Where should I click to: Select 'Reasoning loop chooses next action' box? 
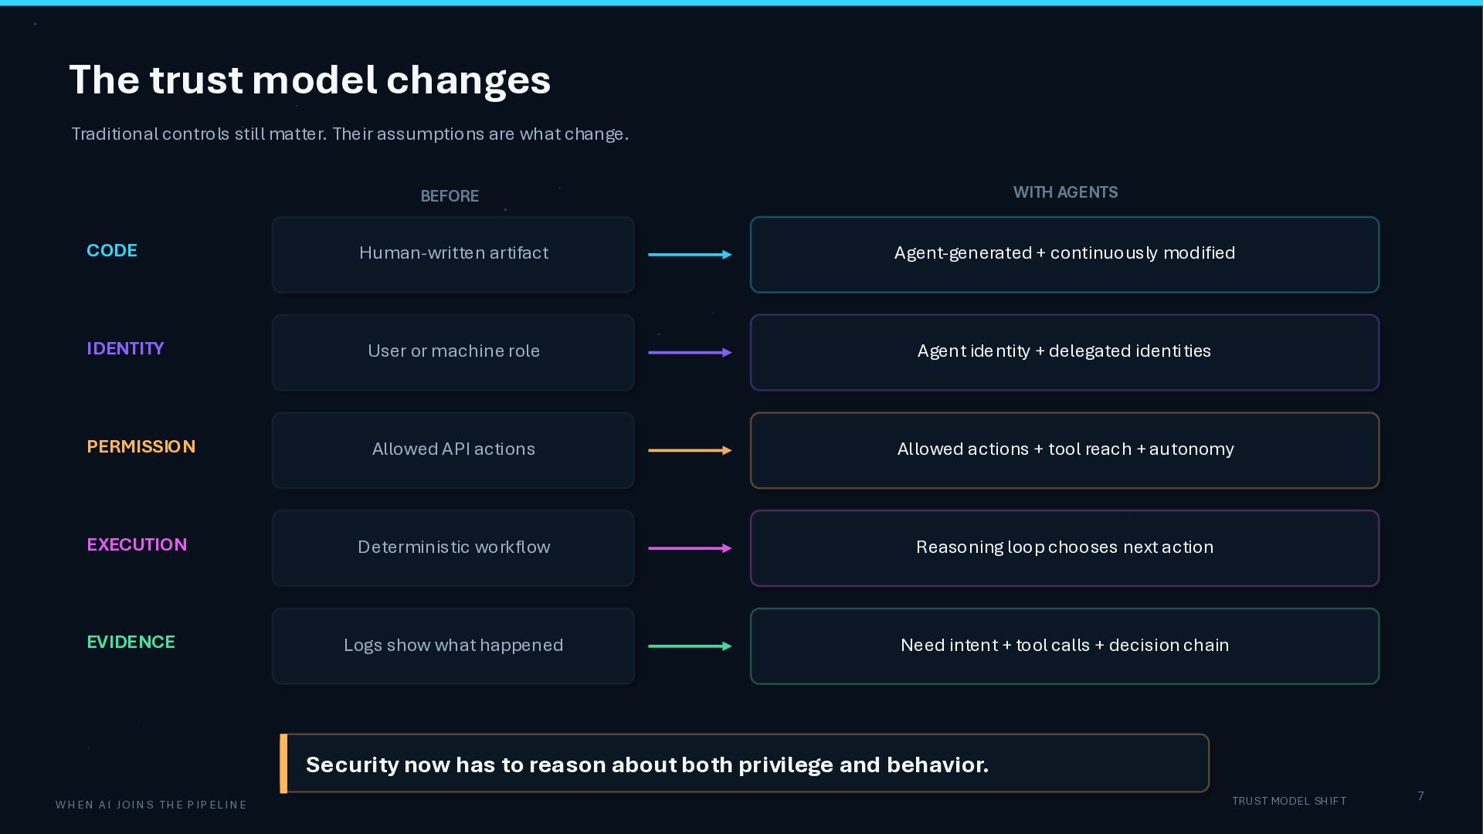tap(1064, 548)
